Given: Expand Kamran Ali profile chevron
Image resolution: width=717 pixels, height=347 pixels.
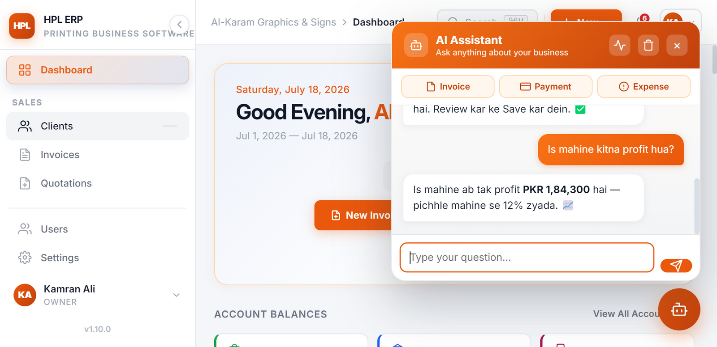Looking at the screenshot, I should [x=177, y=295].
